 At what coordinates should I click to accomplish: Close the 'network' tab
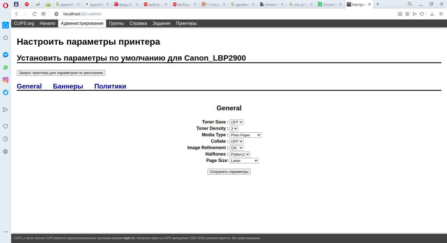click(282, 5)
